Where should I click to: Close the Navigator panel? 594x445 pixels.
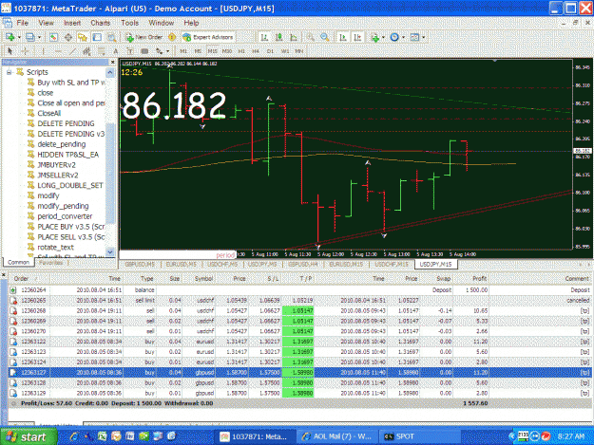coord(112,62)
